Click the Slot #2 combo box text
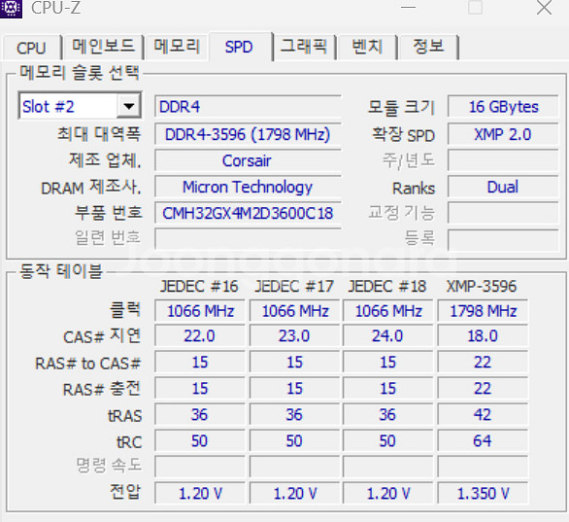 pos(49,107)
